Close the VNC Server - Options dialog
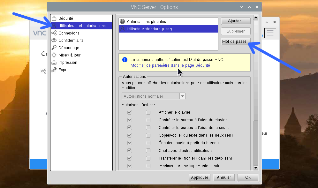This screenshot has height=188, width=318. tap(257, 7)
